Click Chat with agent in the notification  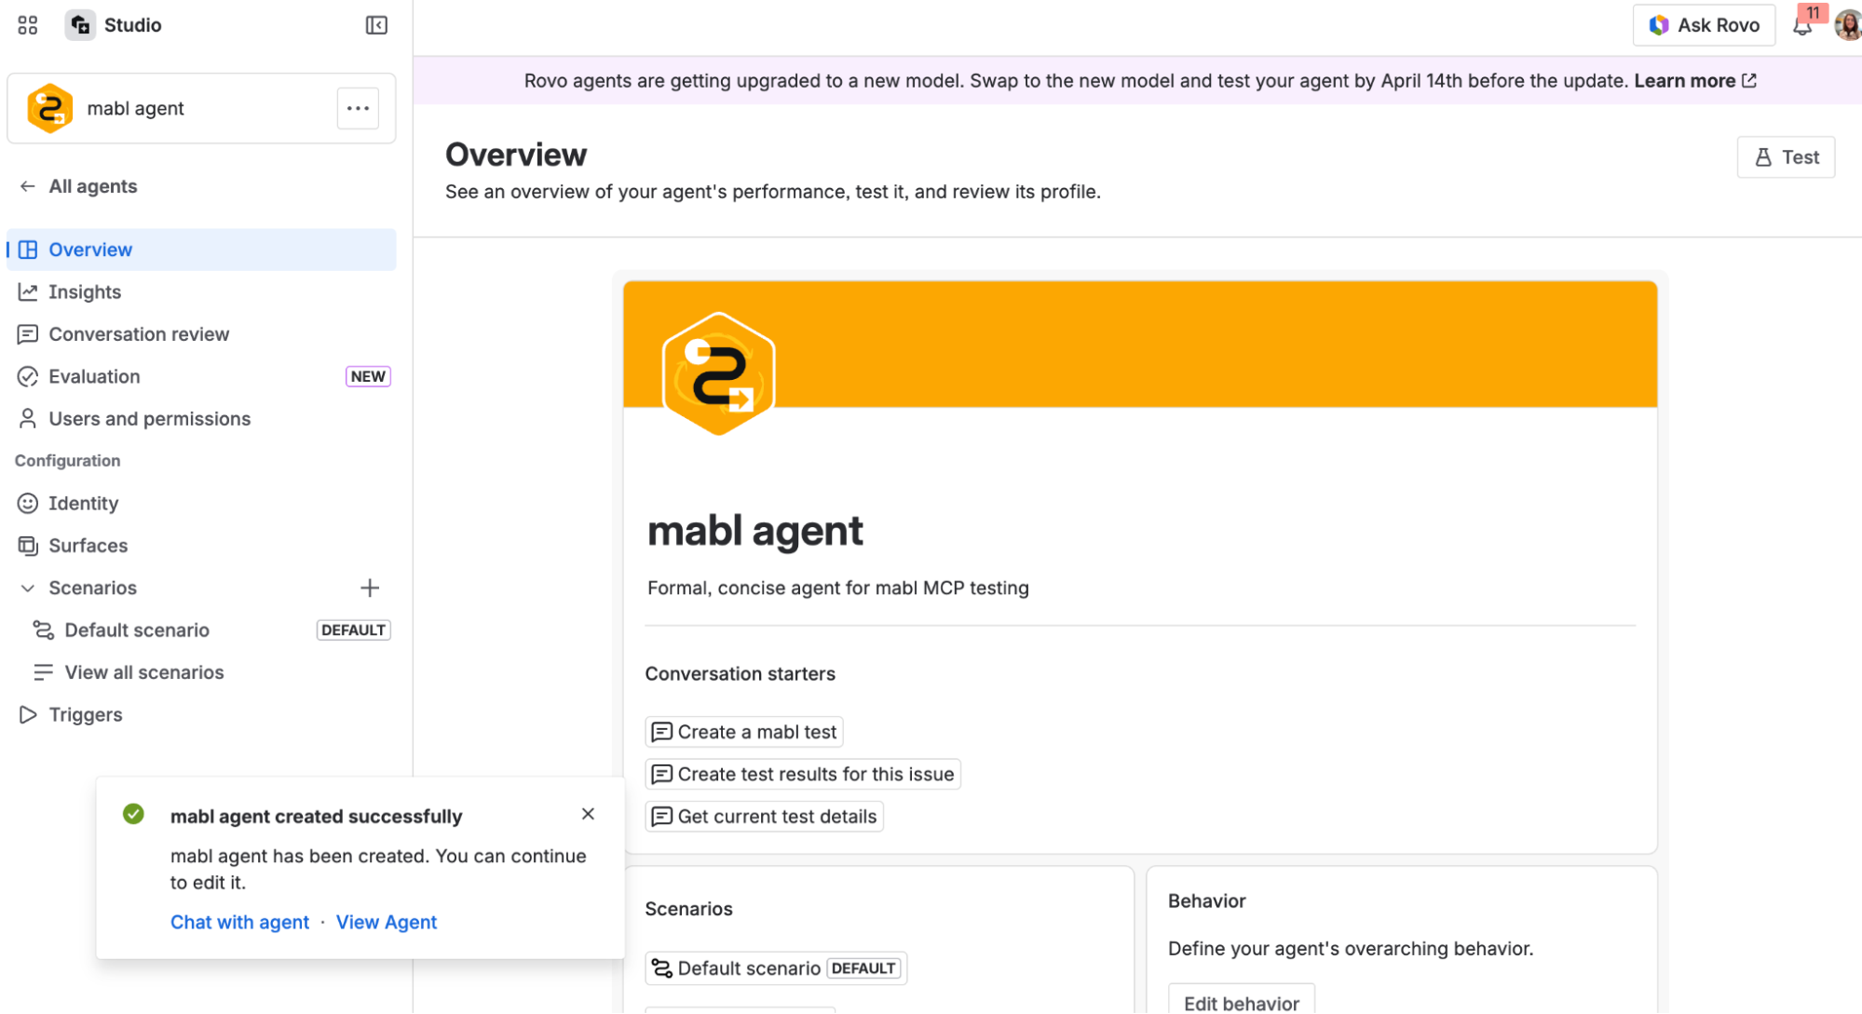click(239, 922)
